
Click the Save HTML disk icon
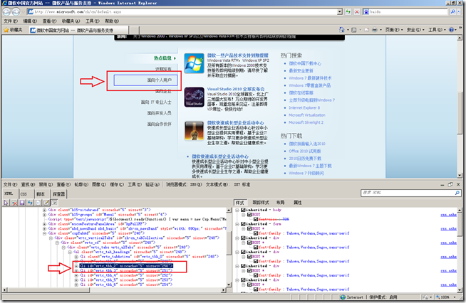(x=22, y=203)
